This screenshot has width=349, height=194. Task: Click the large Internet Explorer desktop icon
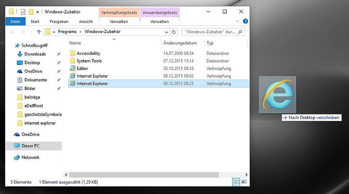277,95
